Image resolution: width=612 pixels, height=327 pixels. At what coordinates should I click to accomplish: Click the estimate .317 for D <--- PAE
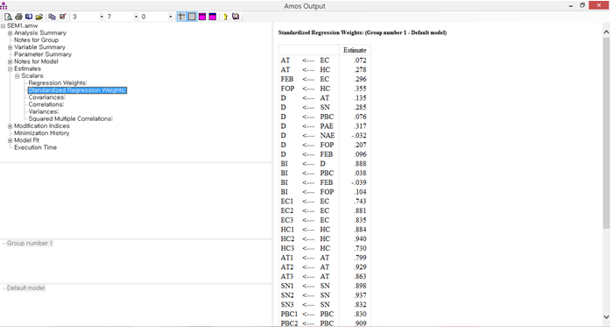click(x=360, y=126)
